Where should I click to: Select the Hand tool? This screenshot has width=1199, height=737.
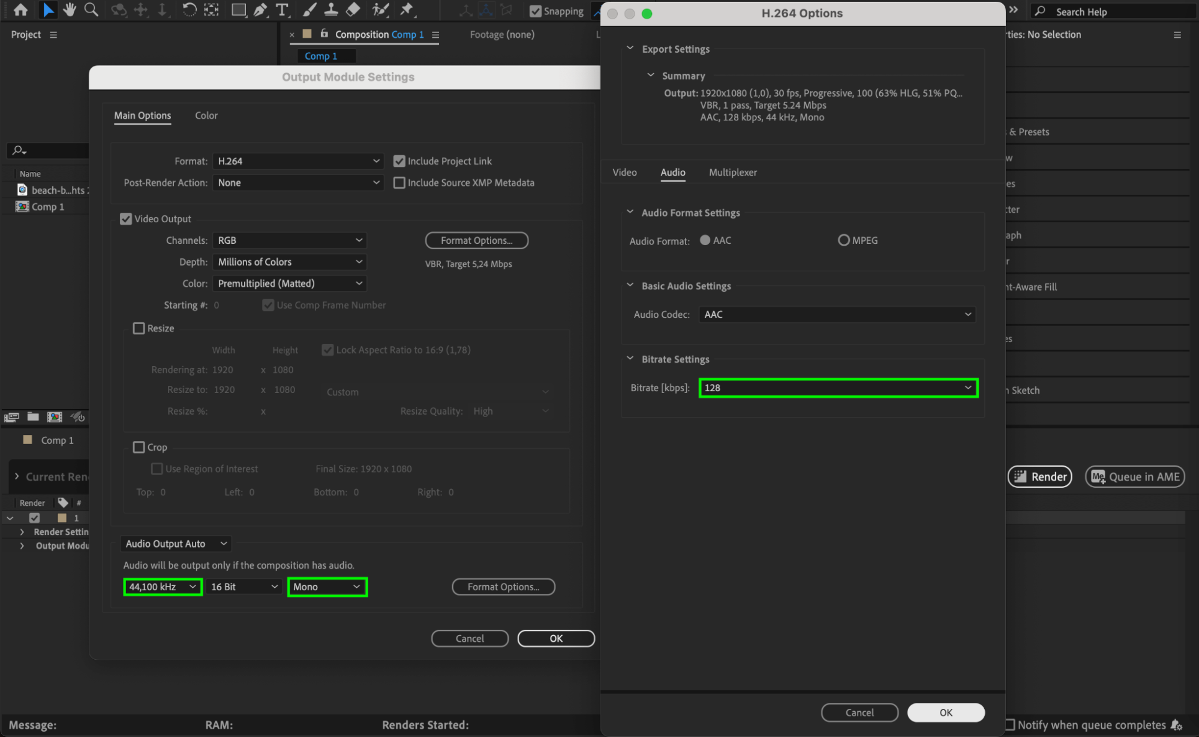pos(70,10)
